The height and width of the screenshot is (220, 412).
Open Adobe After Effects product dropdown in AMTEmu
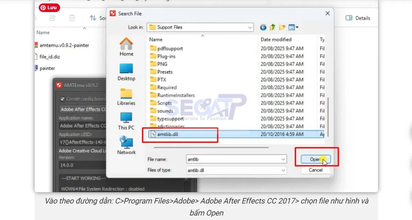(83, 109)
